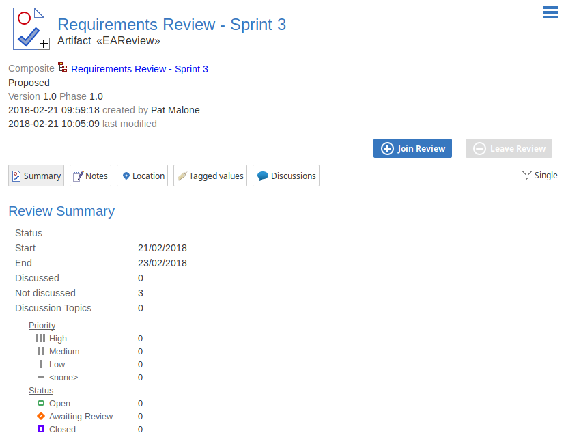This screenshot has height=448, width=566.
Task: Open the Tagged values tab
Action: pyautogui.click(x=210, y=176)
